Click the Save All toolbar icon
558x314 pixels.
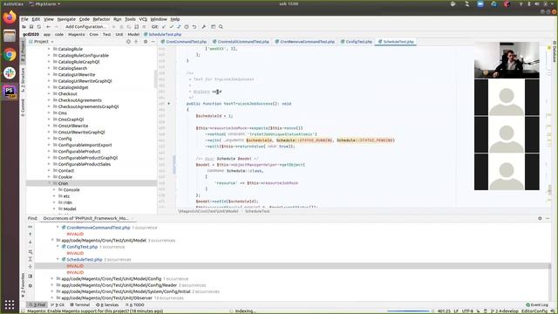tap(31, 27)
